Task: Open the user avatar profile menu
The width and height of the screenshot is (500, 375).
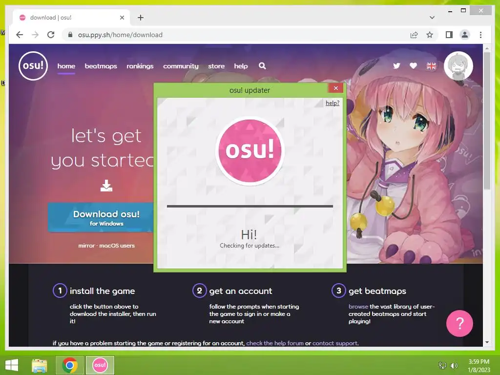Action: pyautogui.click(x=458, y=66)
